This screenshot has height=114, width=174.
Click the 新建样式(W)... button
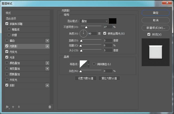pyautogui.click(x=155, y=28)
